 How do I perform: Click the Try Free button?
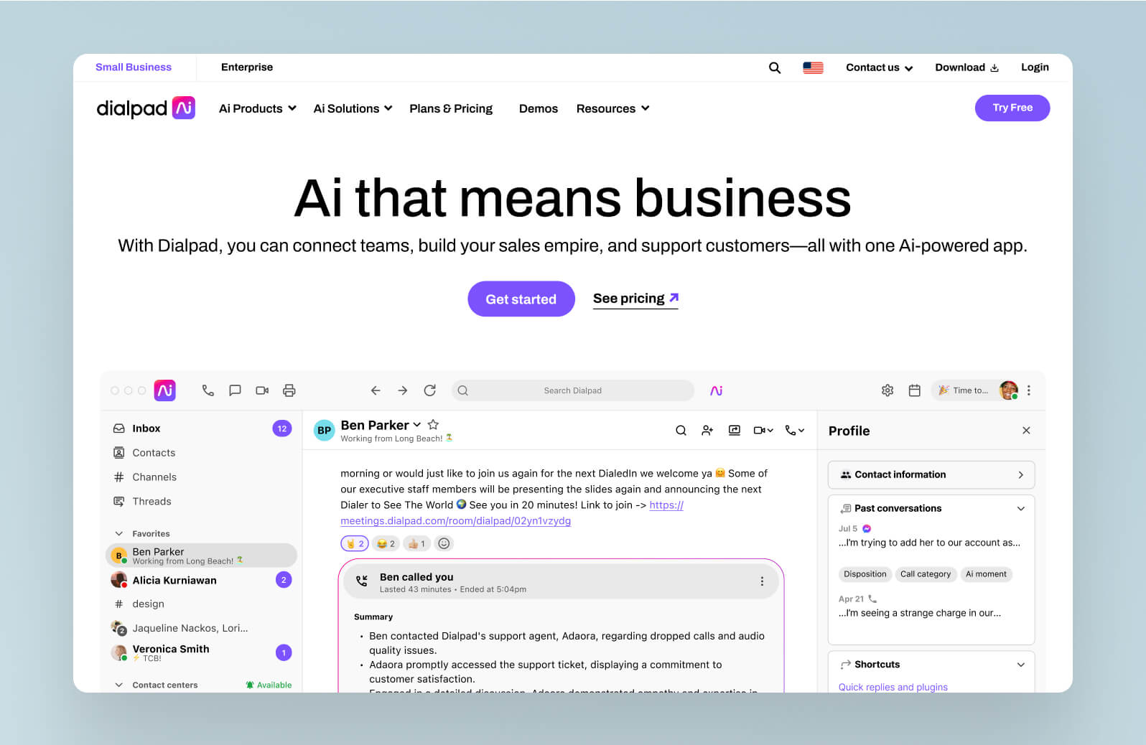point(1012,108)
